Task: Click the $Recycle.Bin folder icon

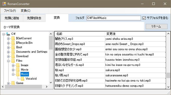Action: (13, 43)
